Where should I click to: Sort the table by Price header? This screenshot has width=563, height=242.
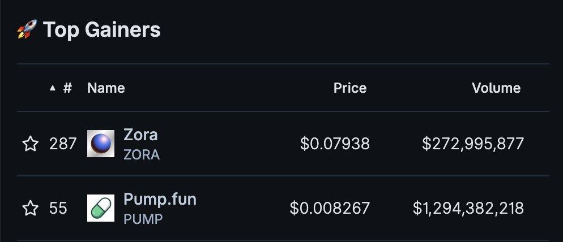click(350, 88)
